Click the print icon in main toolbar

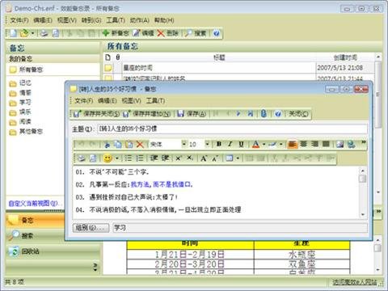[44, 33]
